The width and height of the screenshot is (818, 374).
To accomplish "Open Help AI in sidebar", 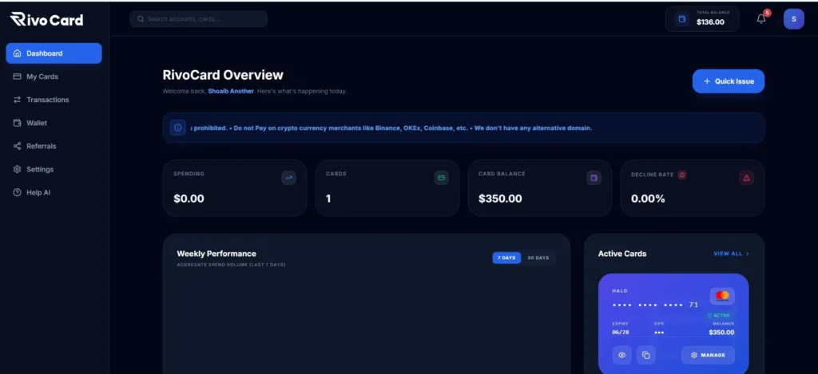I will 54,192.
